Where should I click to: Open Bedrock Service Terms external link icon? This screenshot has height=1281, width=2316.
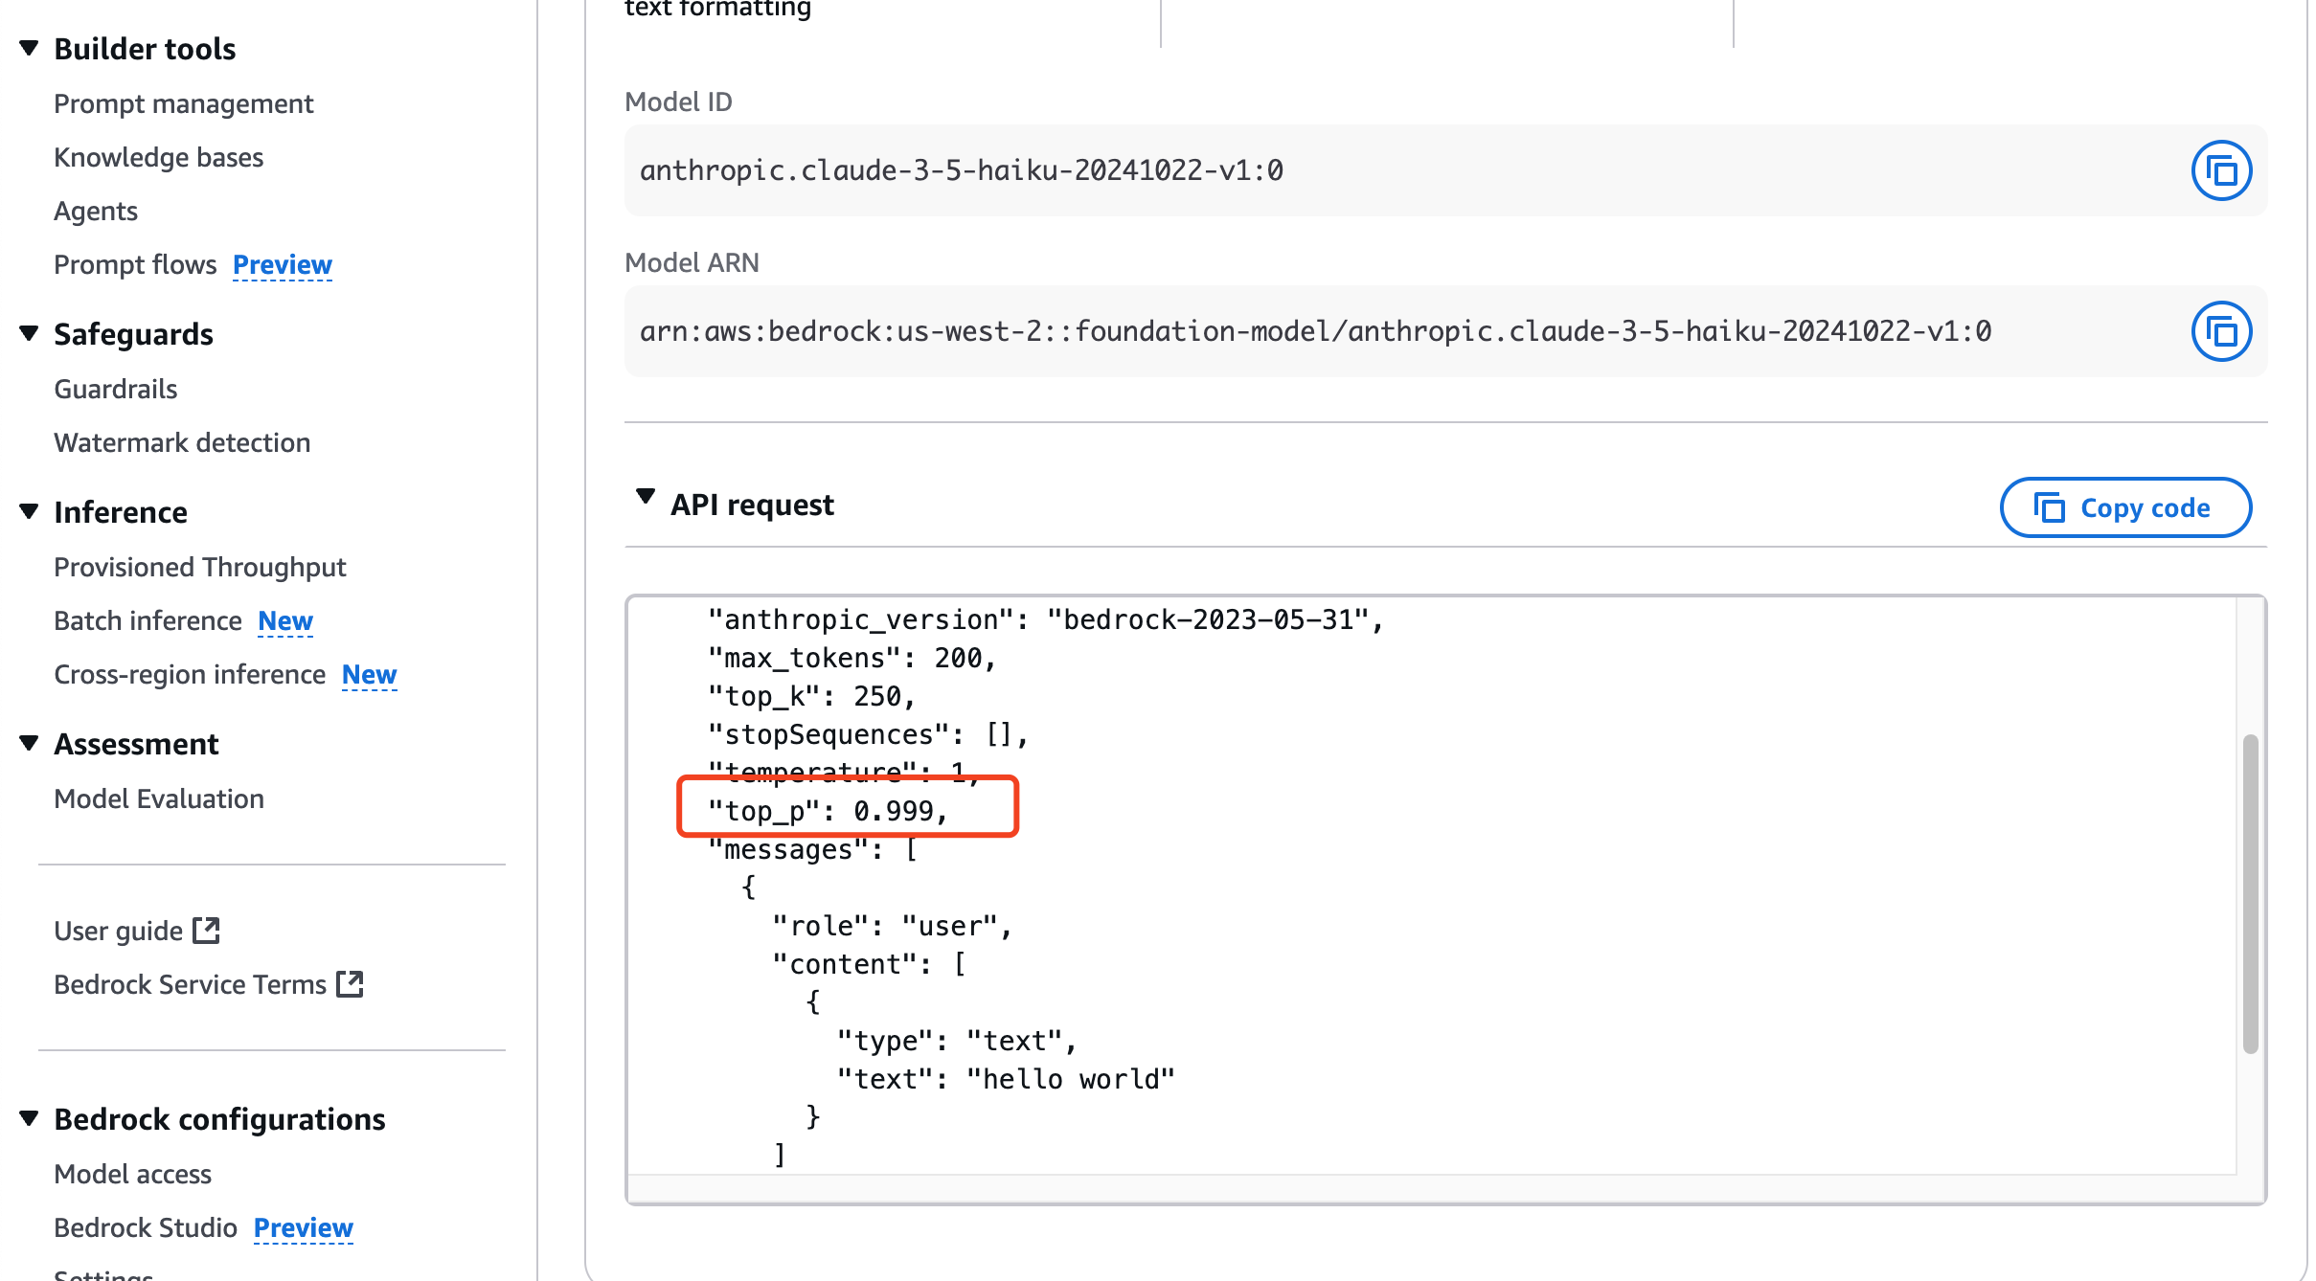350,983
